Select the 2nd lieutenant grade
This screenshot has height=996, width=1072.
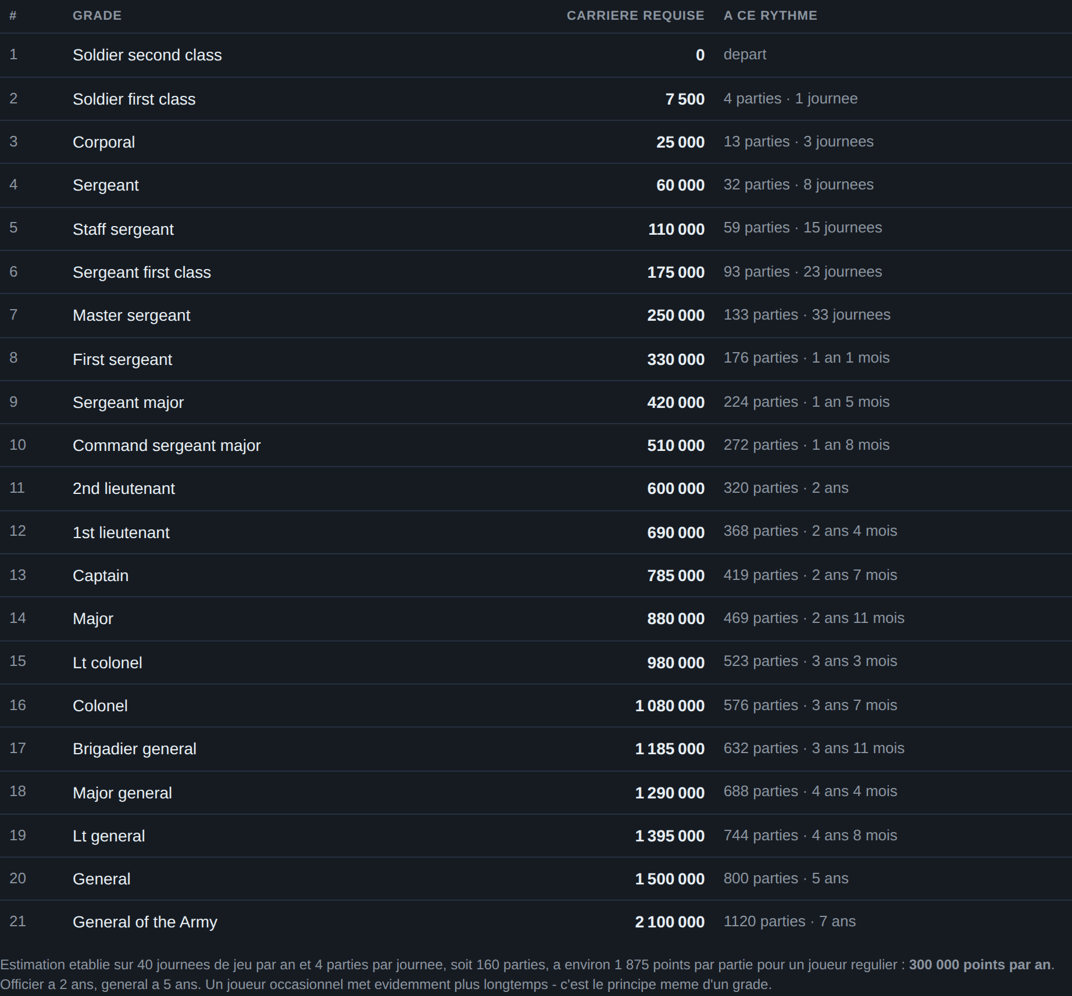pos(124,489)
